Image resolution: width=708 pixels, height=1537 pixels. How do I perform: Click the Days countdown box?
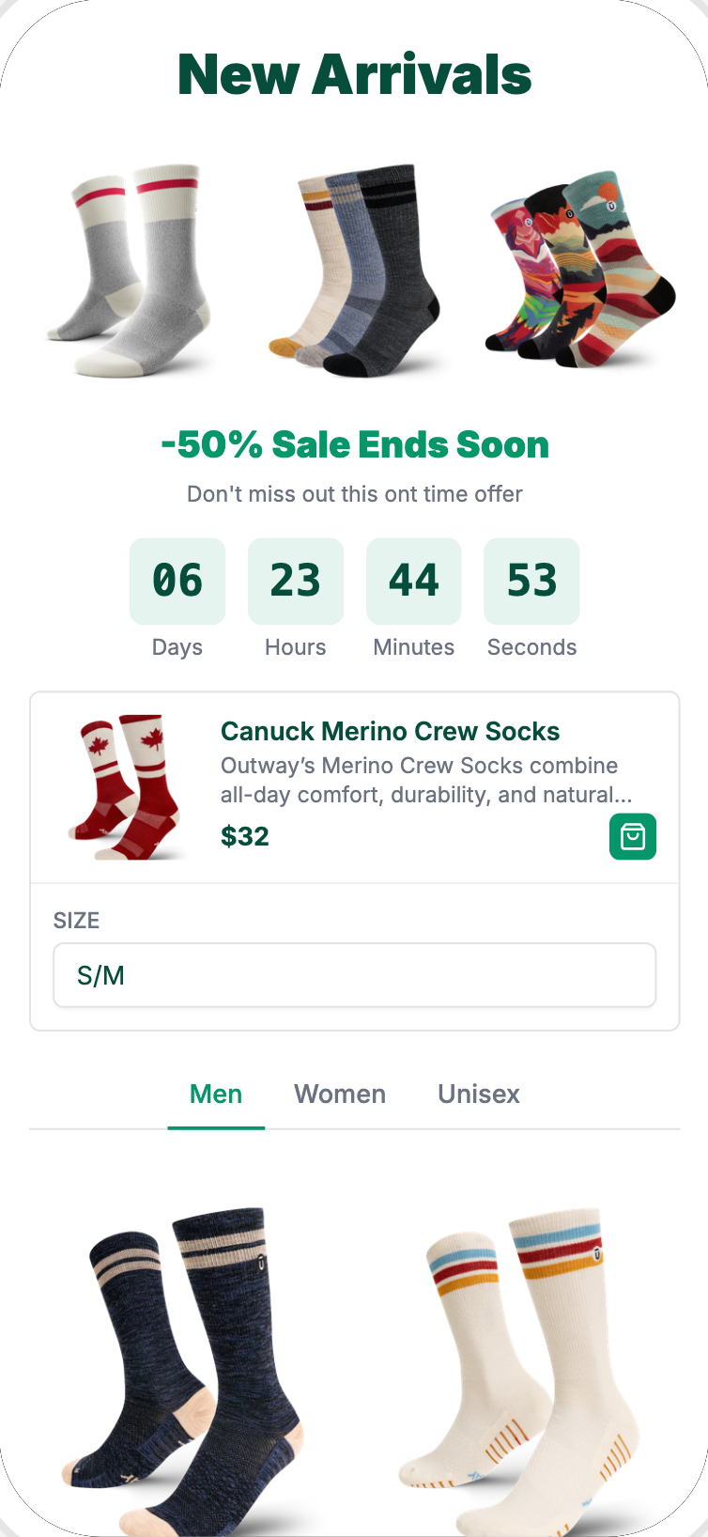click(x=177, y=582)
